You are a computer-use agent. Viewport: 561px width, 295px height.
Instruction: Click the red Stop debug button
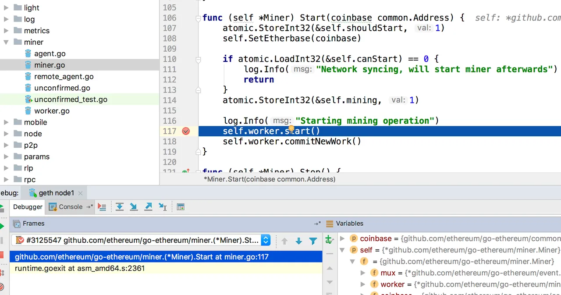[x=1, y=255]
